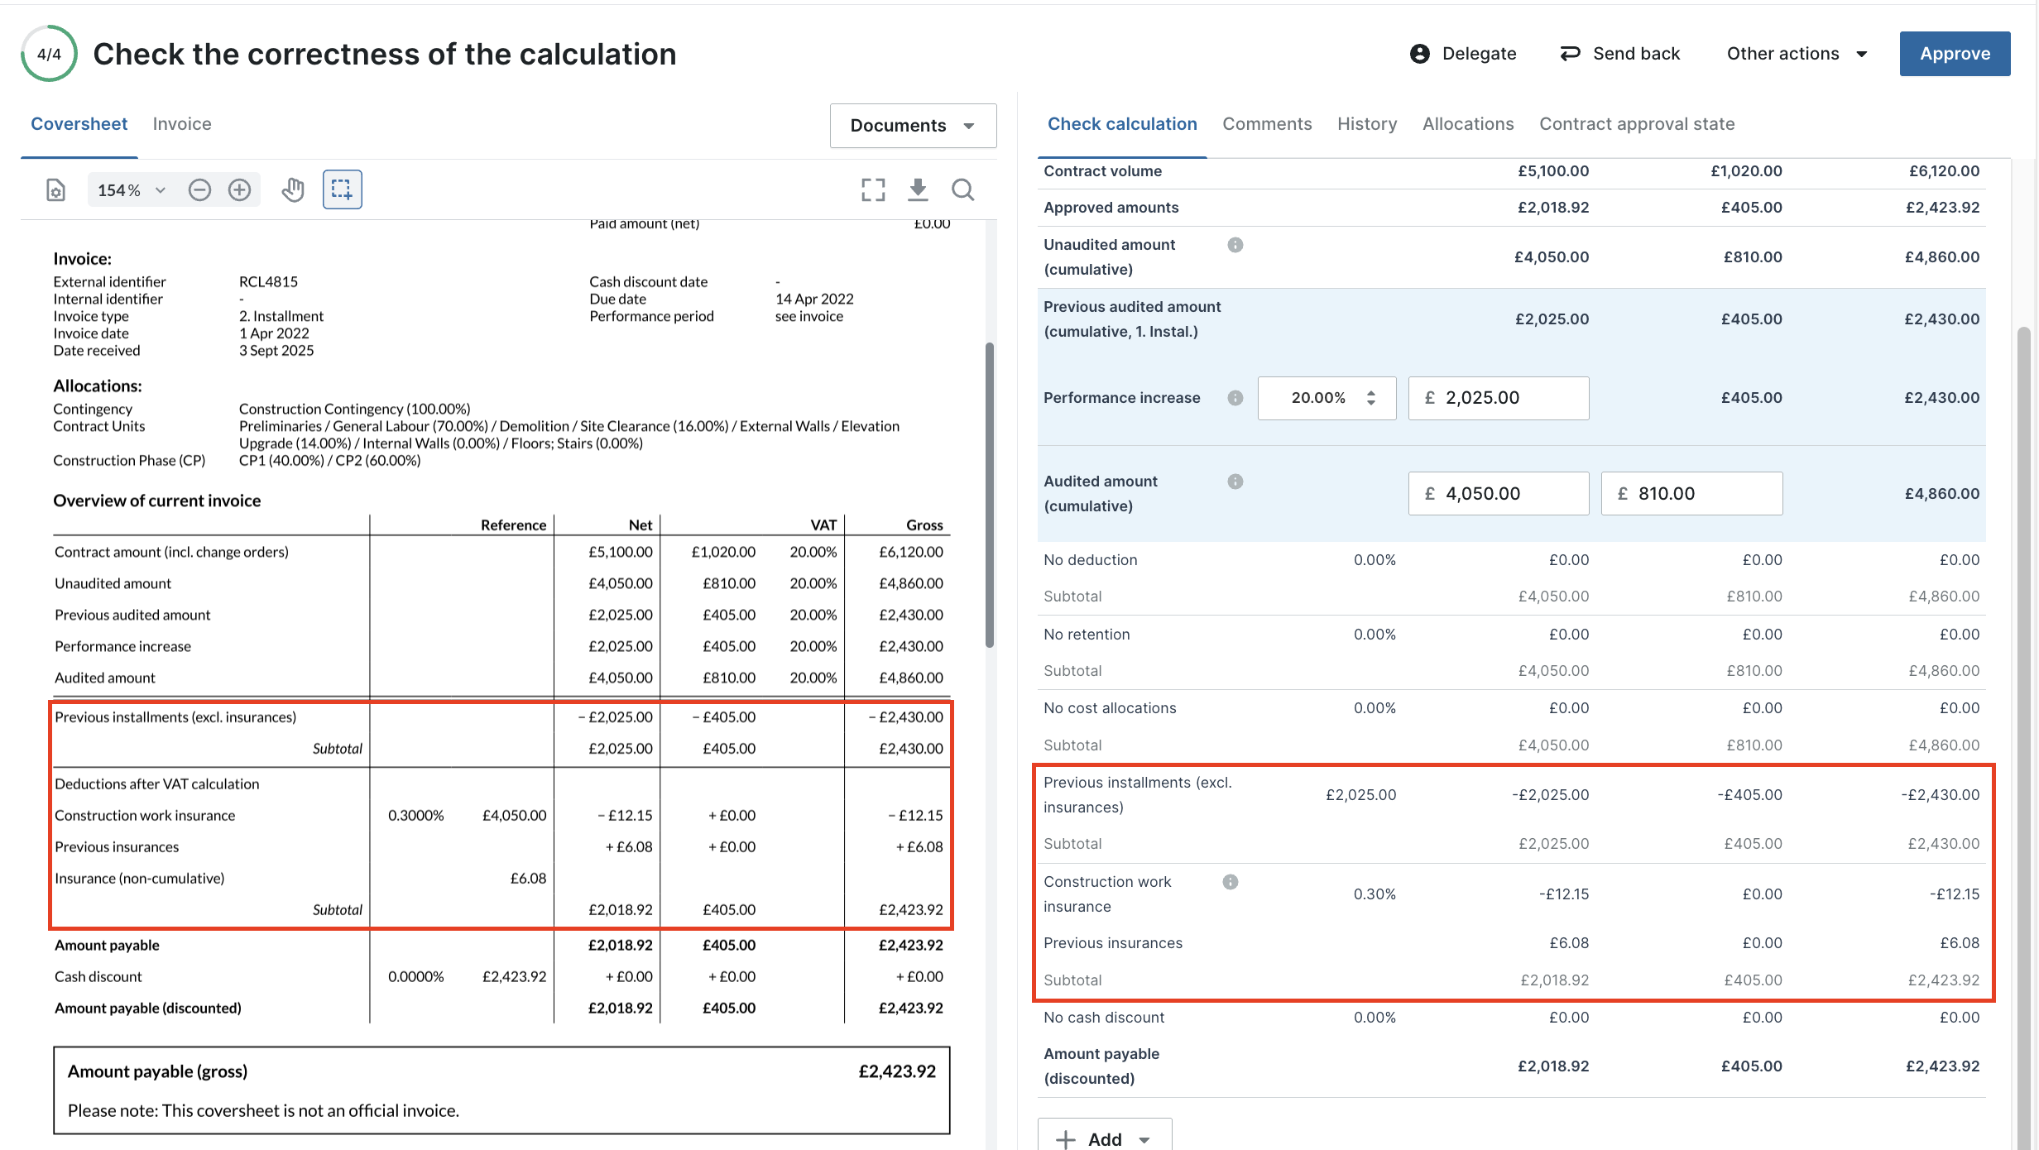This screenshot has height=1150, width=2039.
Task: Expand the Documents dropdown
Action: pyautogui.click(x=913, y=126)
